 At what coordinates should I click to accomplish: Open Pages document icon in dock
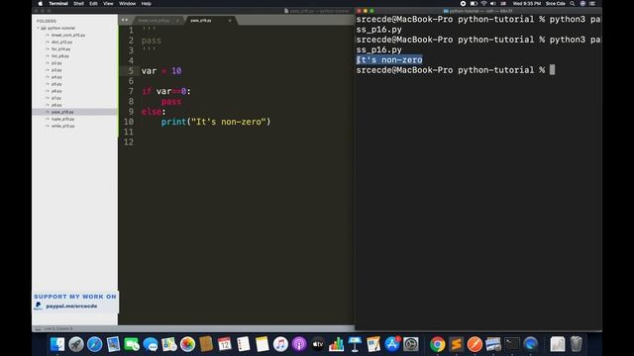[373, 344]
